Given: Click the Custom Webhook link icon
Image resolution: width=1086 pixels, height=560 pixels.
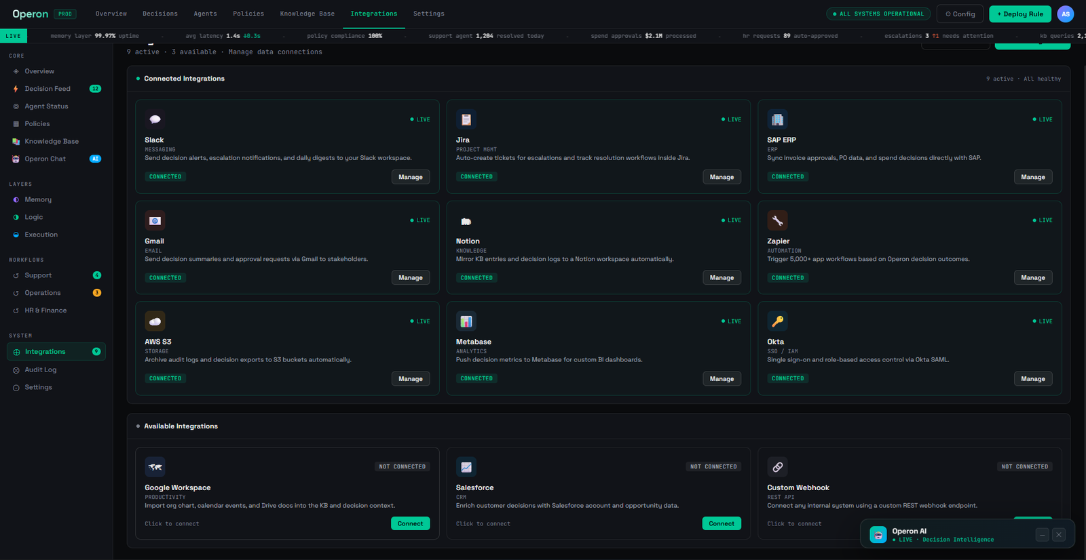Looking at the screenshot, I should point(777,467).
